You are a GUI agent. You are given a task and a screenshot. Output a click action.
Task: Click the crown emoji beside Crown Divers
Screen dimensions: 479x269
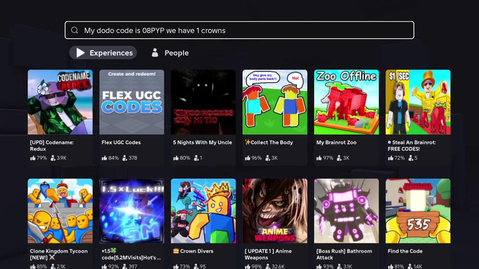click(176, 251)
